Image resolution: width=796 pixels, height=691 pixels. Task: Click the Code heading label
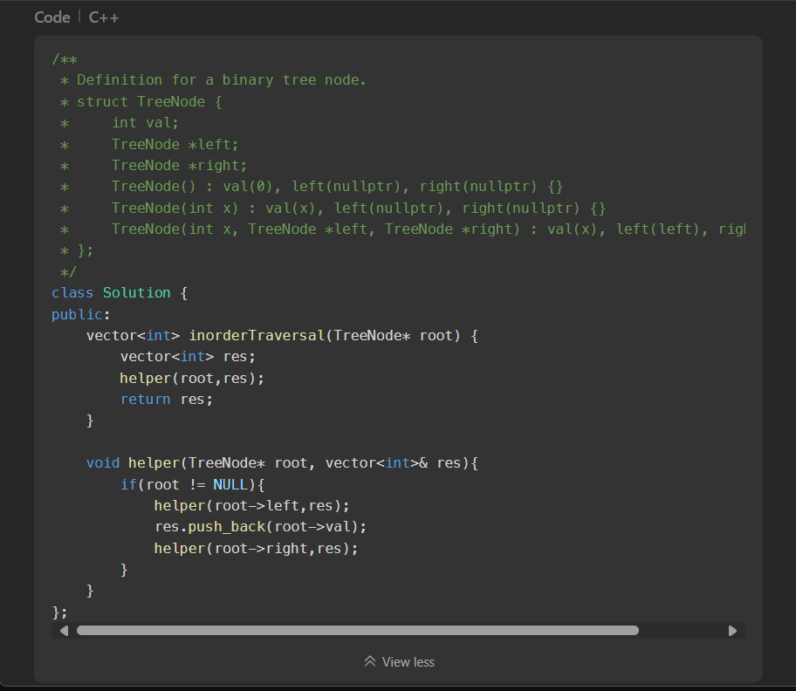click(x=52, y=17)
